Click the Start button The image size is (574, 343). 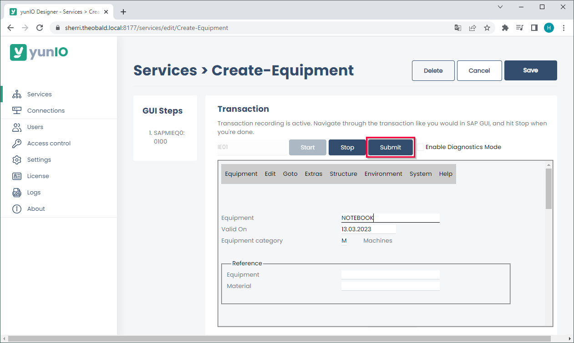308,147
